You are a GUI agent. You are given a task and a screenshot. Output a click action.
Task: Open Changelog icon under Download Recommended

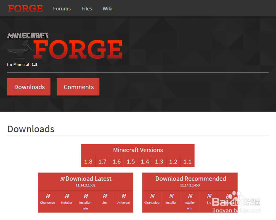point(152,196)
